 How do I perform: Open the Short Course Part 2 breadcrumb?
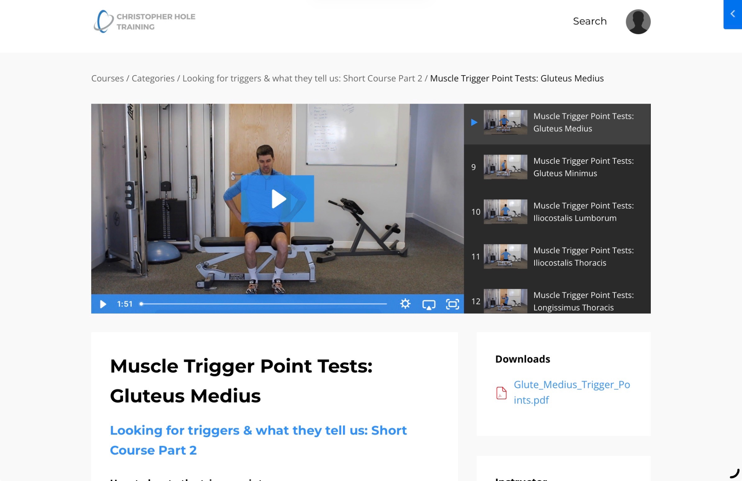[302, 78]
